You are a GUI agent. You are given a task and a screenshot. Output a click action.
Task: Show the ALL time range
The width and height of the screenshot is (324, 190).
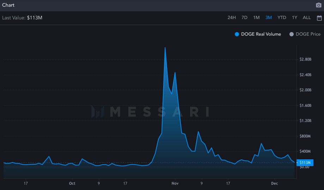coord(307,18)
